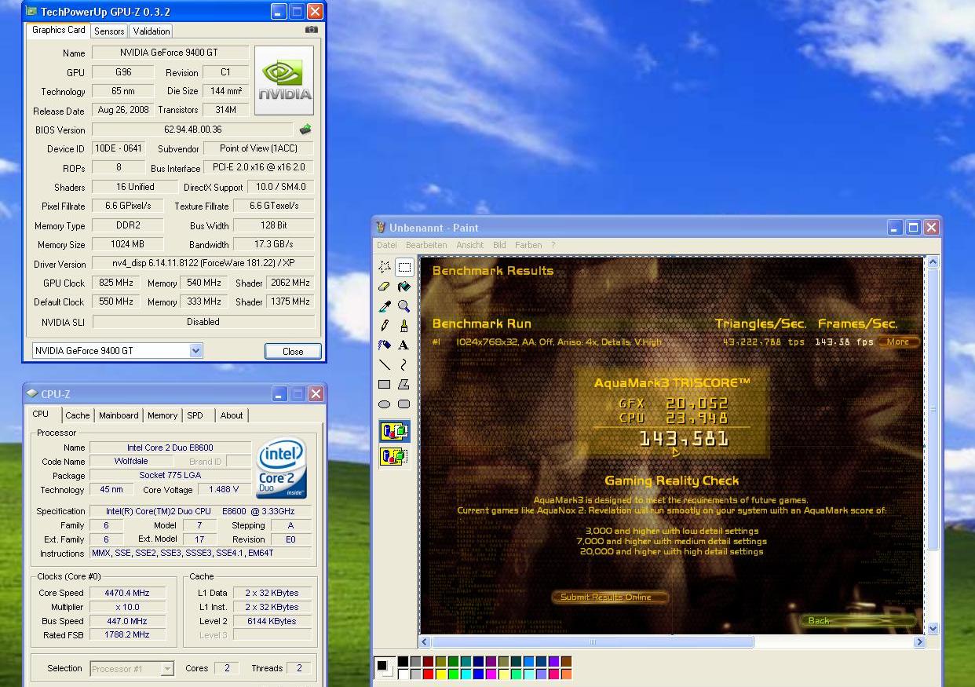Select the Graphics Card tab in GPU-Z
This screenshot has width=975, height=687.
pyautogui.click(x=59, y=30)
